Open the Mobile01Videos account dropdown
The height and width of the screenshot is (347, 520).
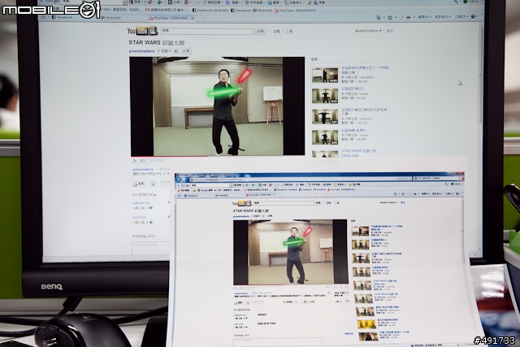coord(368,31)
